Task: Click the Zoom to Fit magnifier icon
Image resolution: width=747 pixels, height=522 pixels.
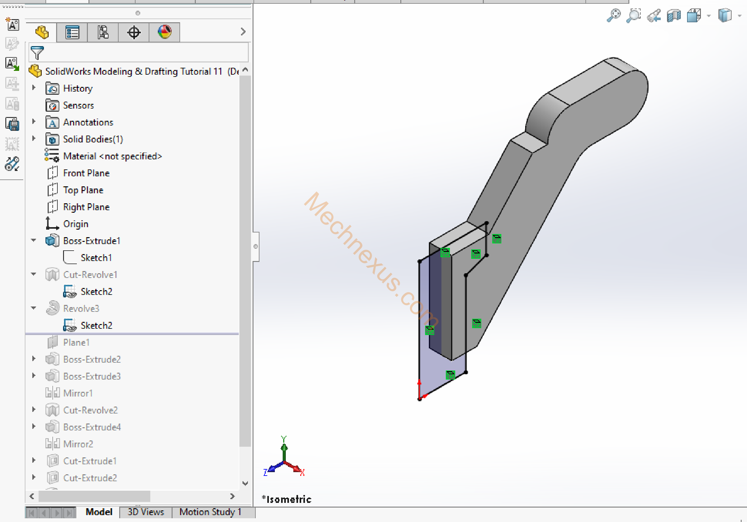Action: tap(614, 15)
